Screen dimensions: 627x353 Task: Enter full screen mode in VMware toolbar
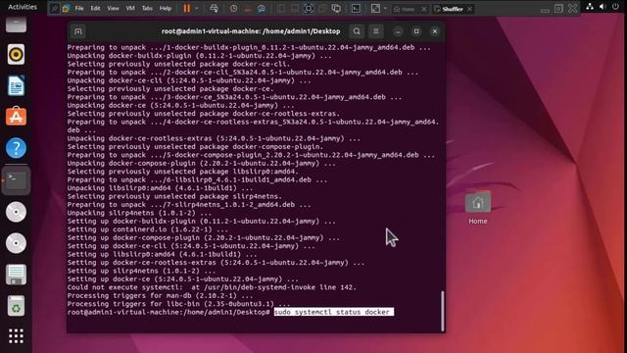pyautogui.click(x=309, y=9)
